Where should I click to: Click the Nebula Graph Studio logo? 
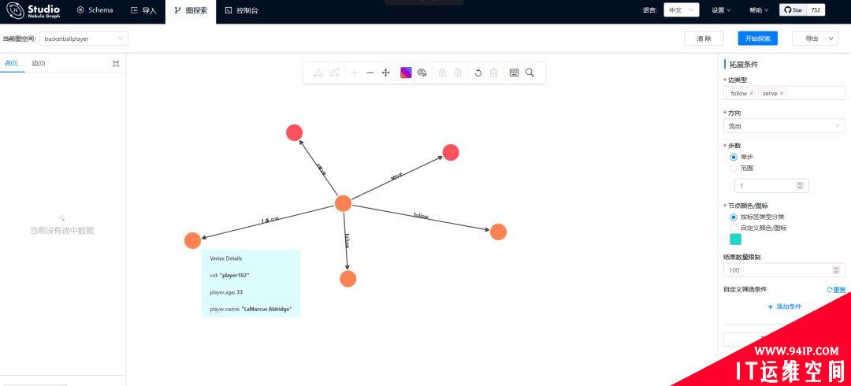click(34, 11)
